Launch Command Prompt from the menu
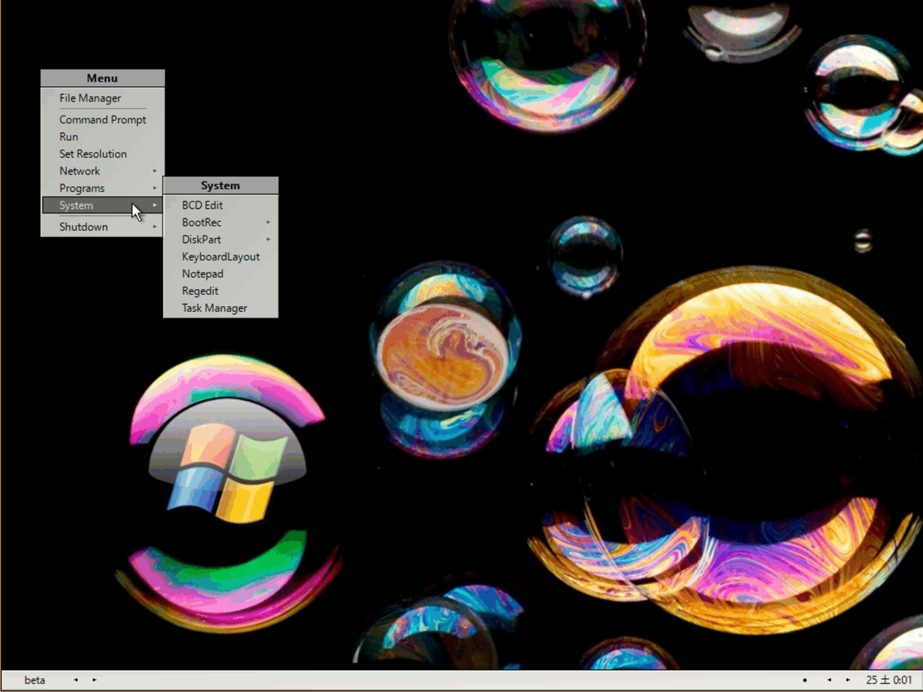 point(102,119)
